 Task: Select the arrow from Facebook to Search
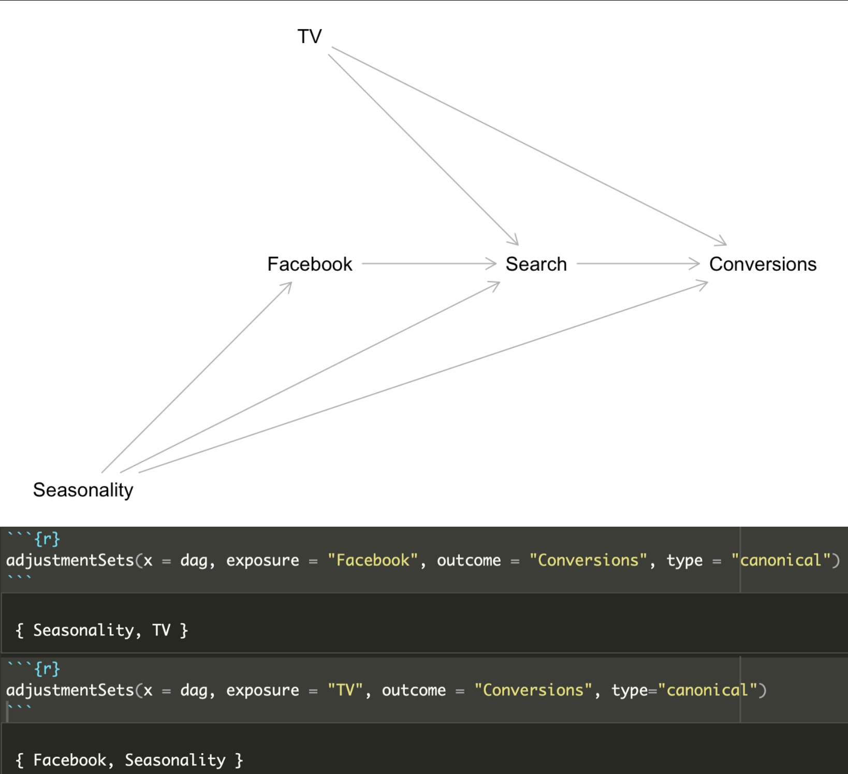point(430,264)
